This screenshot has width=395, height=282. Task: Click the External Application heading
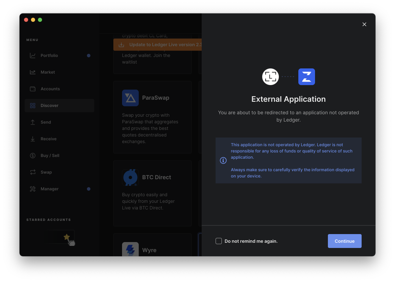coord(289,99)
